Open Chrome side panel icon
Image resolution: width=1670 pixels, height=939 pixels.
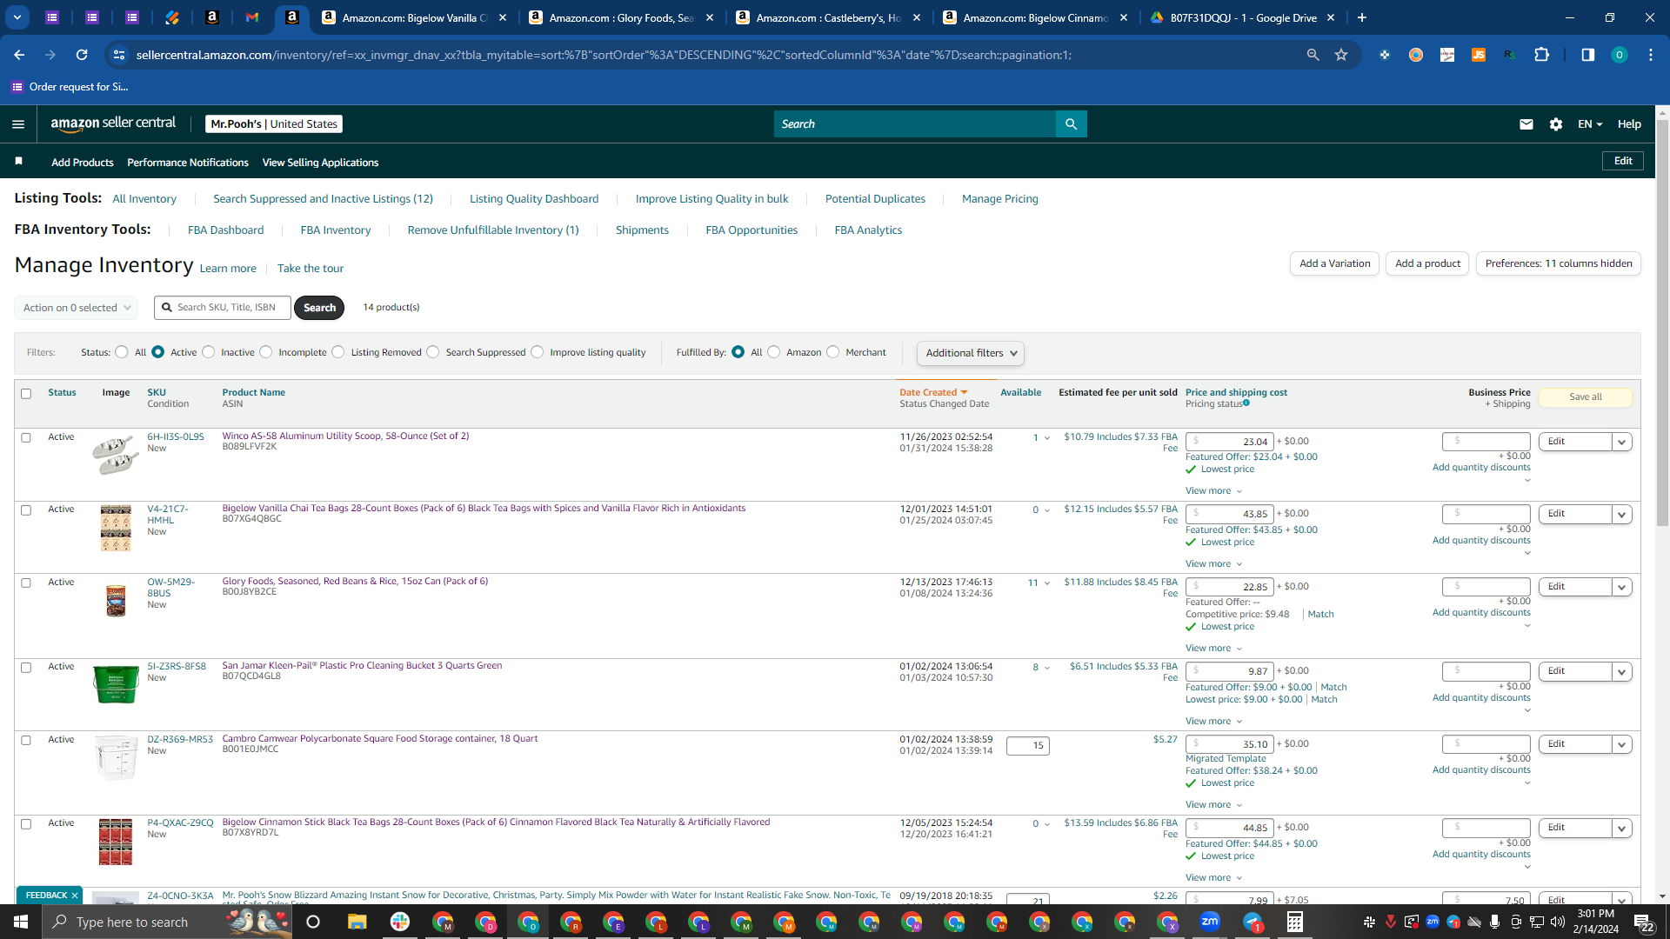point(1587,55)
